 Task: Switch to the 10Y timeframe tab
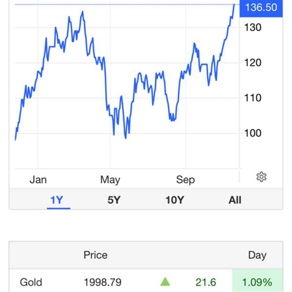pos(175,200)
